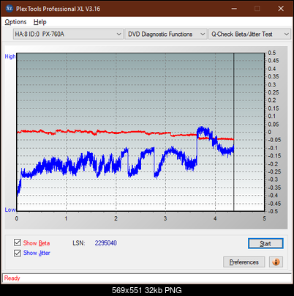Click the High label on graph axis

tap(10, 56)
